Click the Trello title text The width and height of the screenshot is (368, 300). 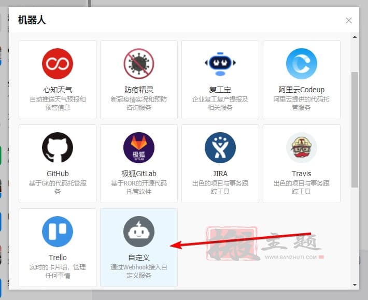(58, 258)
